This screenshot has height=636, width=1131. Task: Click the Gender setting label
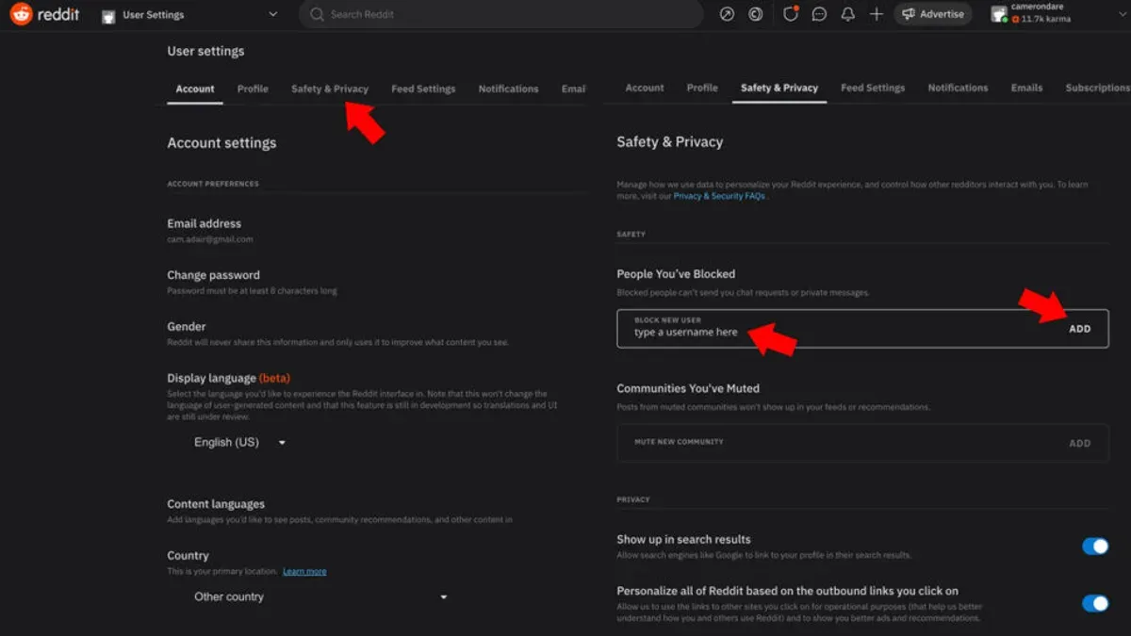coord(187,327)
